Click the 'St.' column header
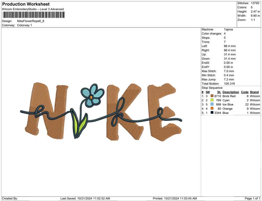This screenshot has width=262, height=201. click(x=219, y=92)
